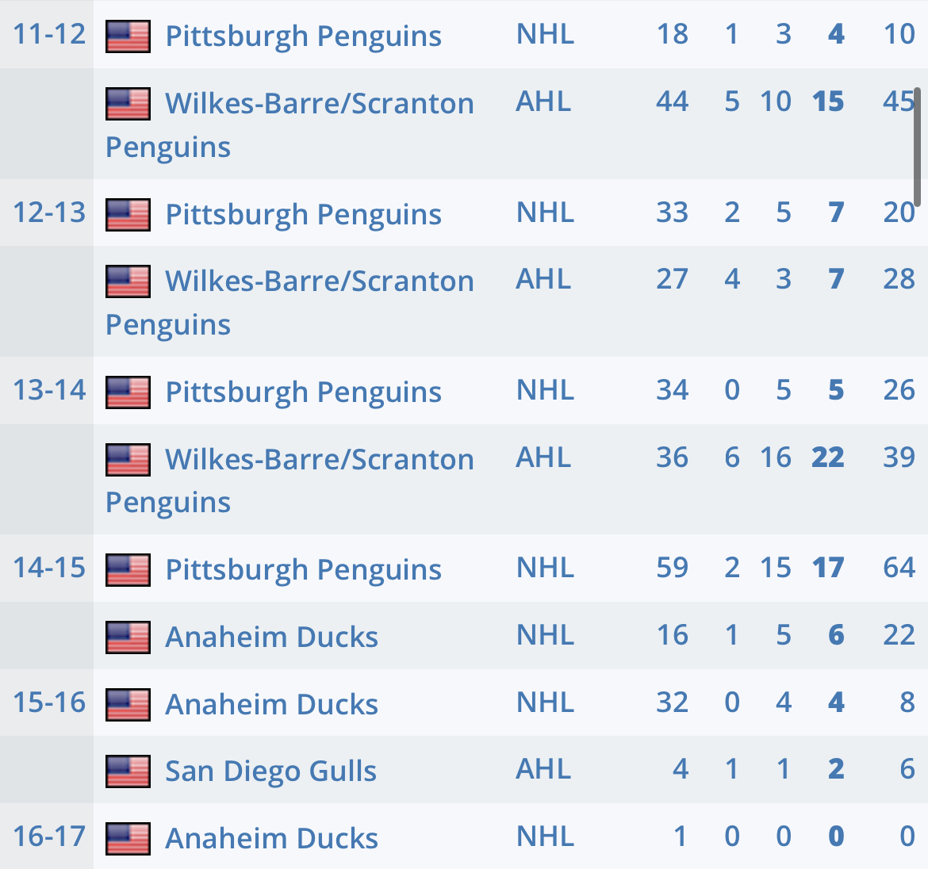Select the 12-13 season label
This screenshot has width=928, height=869.
[x=49, y=212]
